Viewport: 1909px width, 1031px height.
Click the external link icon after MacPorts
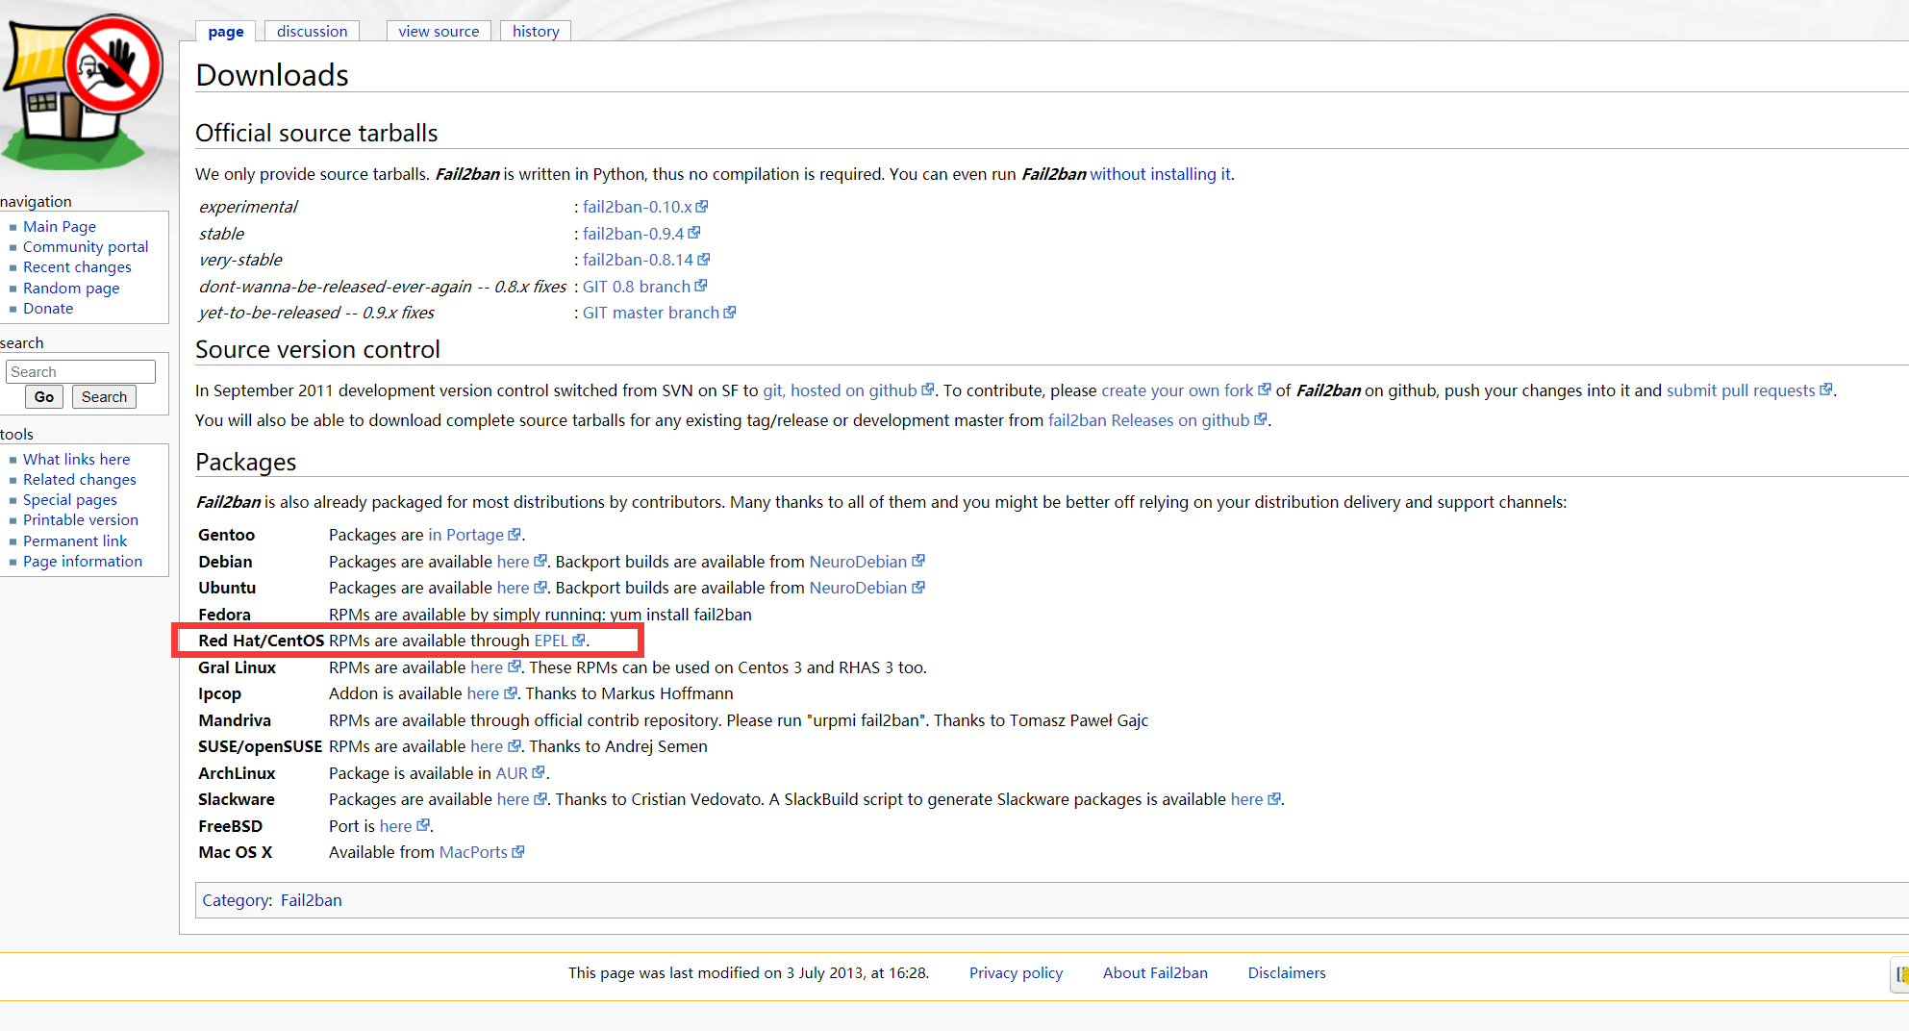(518, 851)
